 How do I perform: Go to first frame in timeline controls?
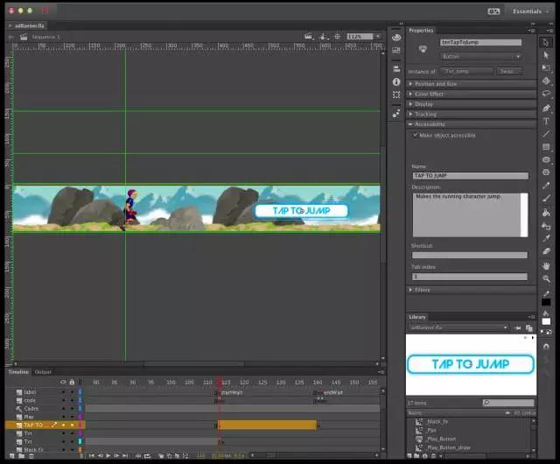pos(92,456)
